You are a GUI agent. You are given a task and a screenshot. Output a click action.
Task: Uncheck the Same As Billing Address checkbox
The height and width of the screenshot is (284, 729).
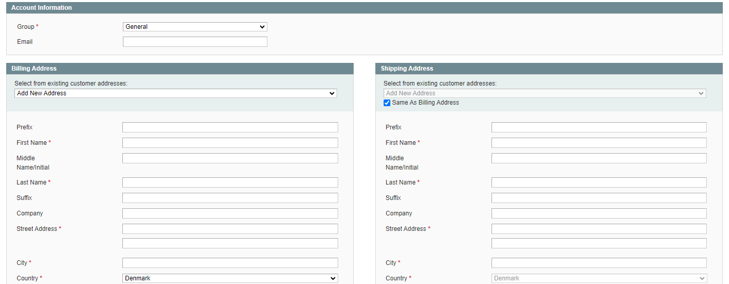pyautogui.click(x=387, y=103)
